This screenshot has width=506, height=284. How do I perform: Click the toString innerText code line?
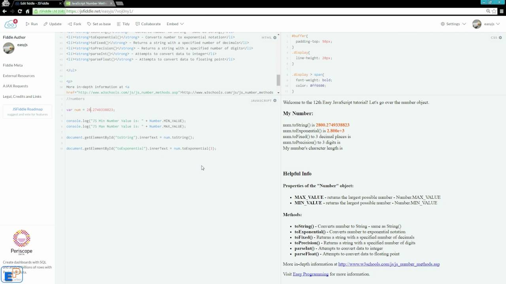[130, 137]
